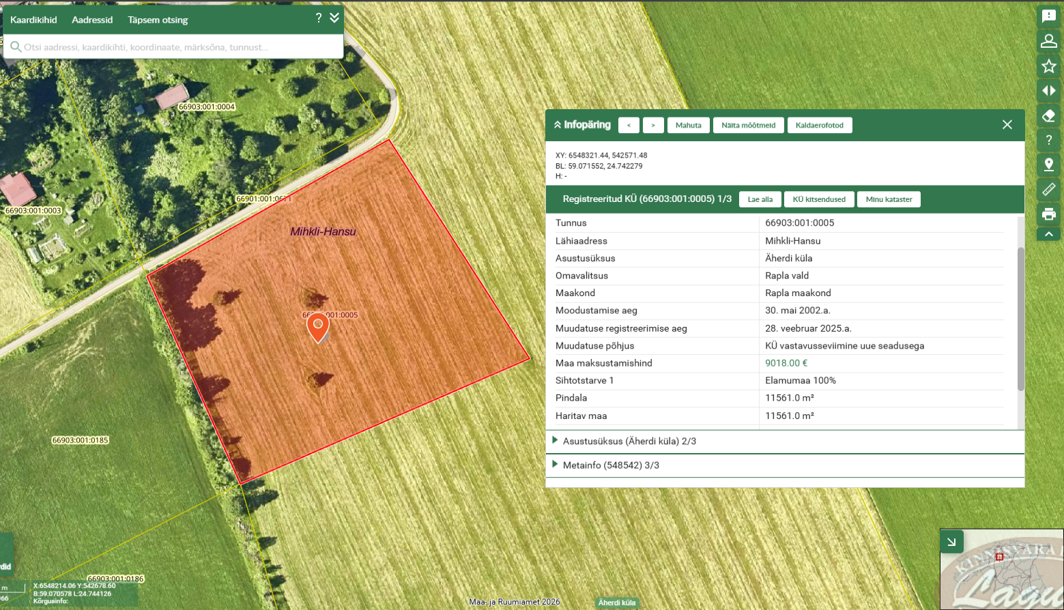Select the ruler measurement tool

pyautogui.click(x=1049, y=189)
